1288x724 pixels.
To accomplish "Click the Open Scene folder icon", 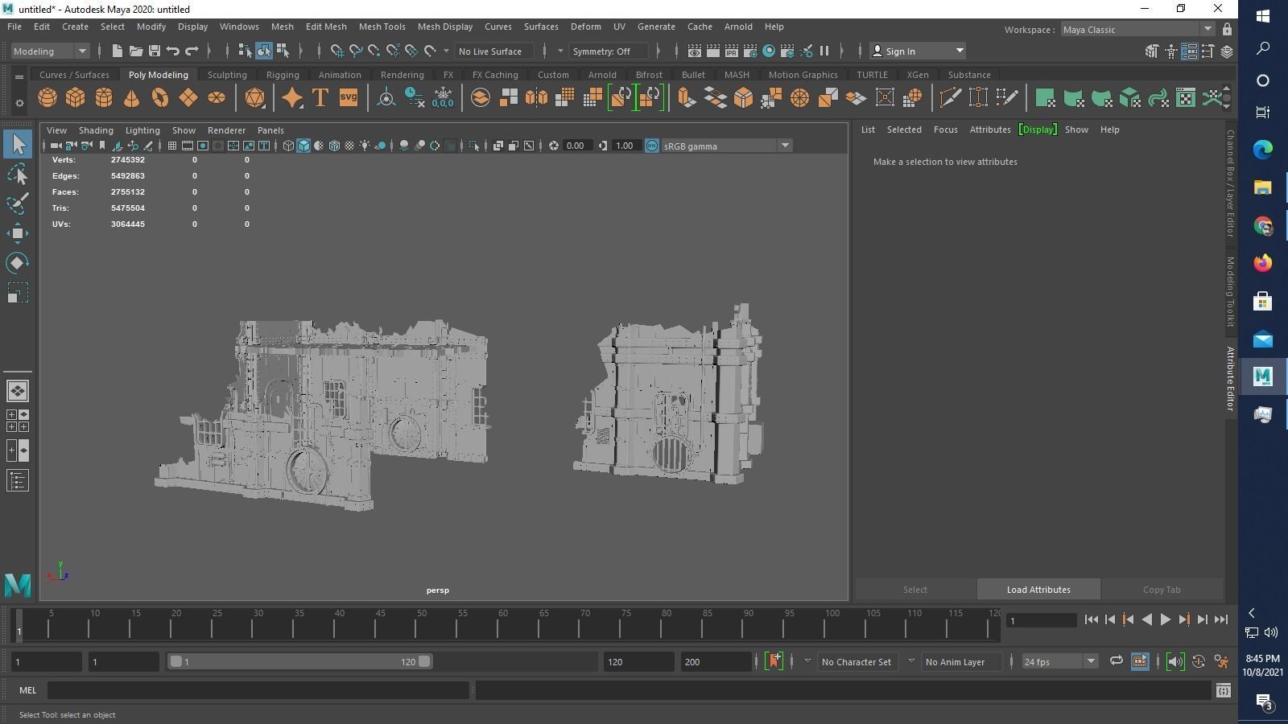I will click(136, 51).
